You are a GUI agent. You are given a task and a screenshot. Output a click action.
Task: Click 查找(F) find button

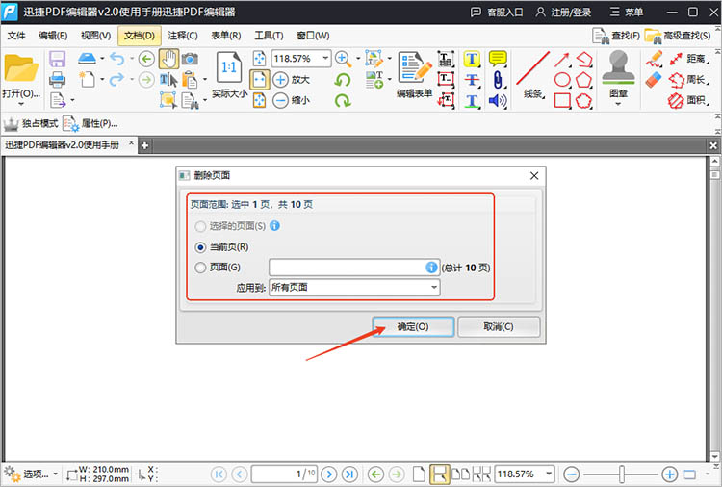(x=616, y=36)
